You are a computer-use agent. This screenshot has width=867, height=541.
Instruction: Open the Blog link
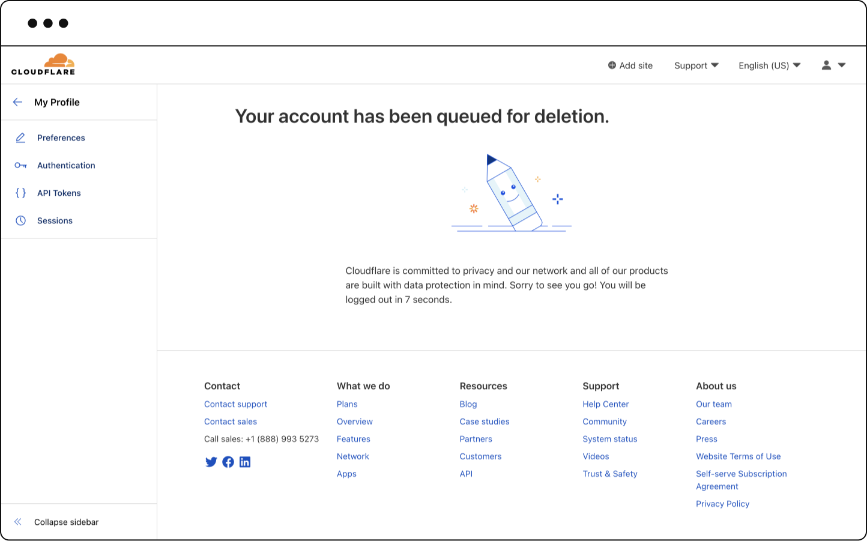pos(468,404)
